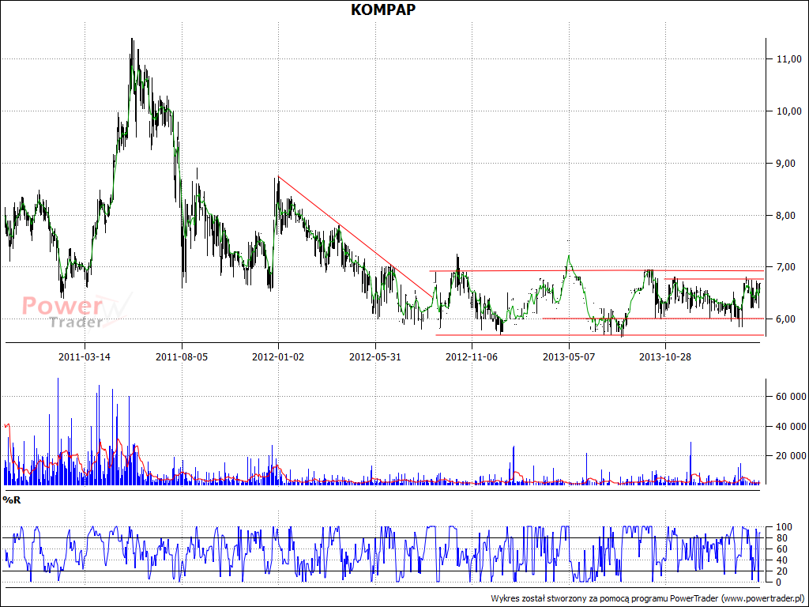This screenshot has height=607, width=809.
Task: Select the 100 value on %R axis
Action: (783, 527)
